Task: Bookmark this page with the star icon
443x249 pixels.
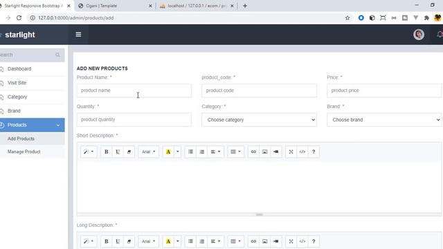Action: pyautogui.click(x=347, y=18)
